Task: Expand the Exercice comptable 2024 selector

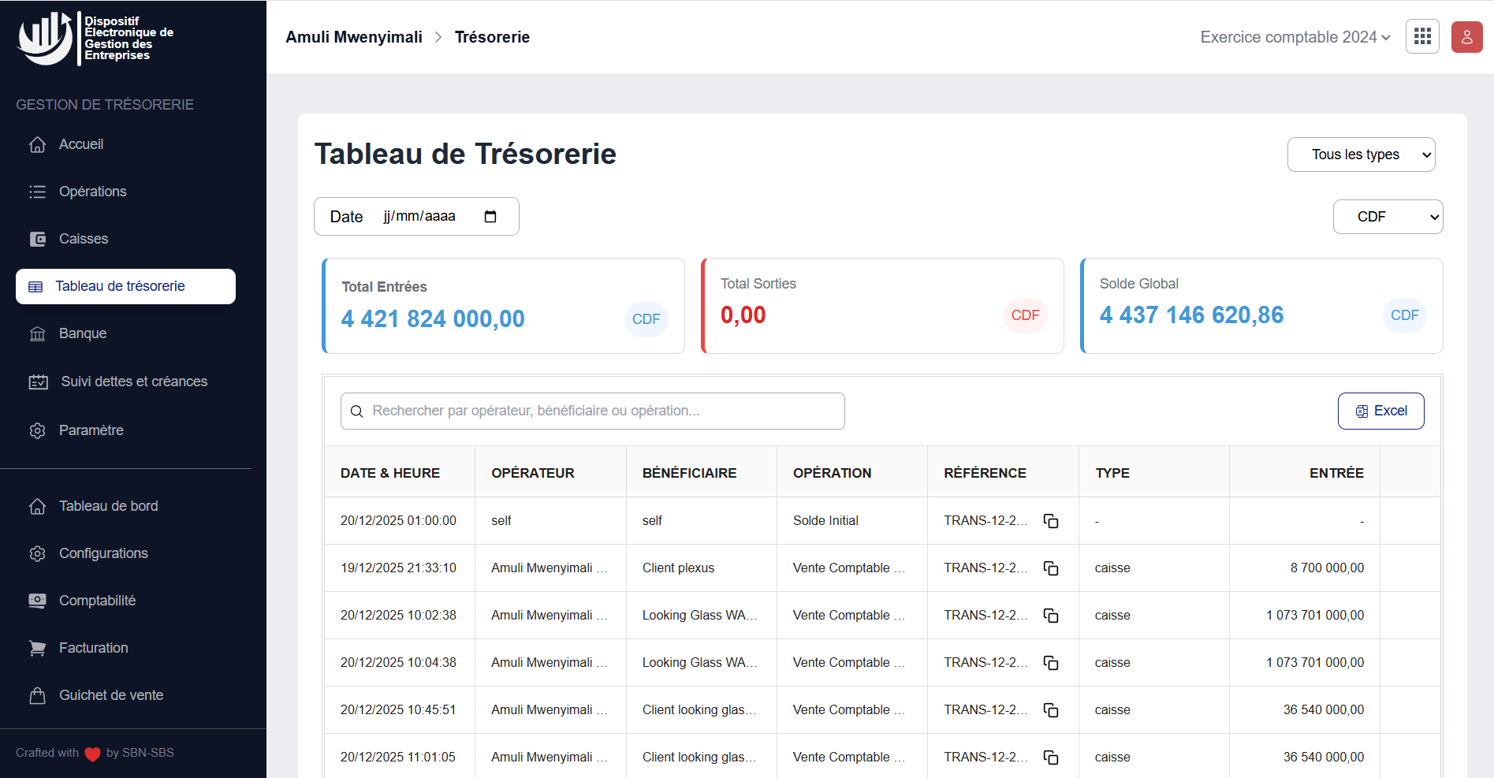Action: pos(1294,36)
